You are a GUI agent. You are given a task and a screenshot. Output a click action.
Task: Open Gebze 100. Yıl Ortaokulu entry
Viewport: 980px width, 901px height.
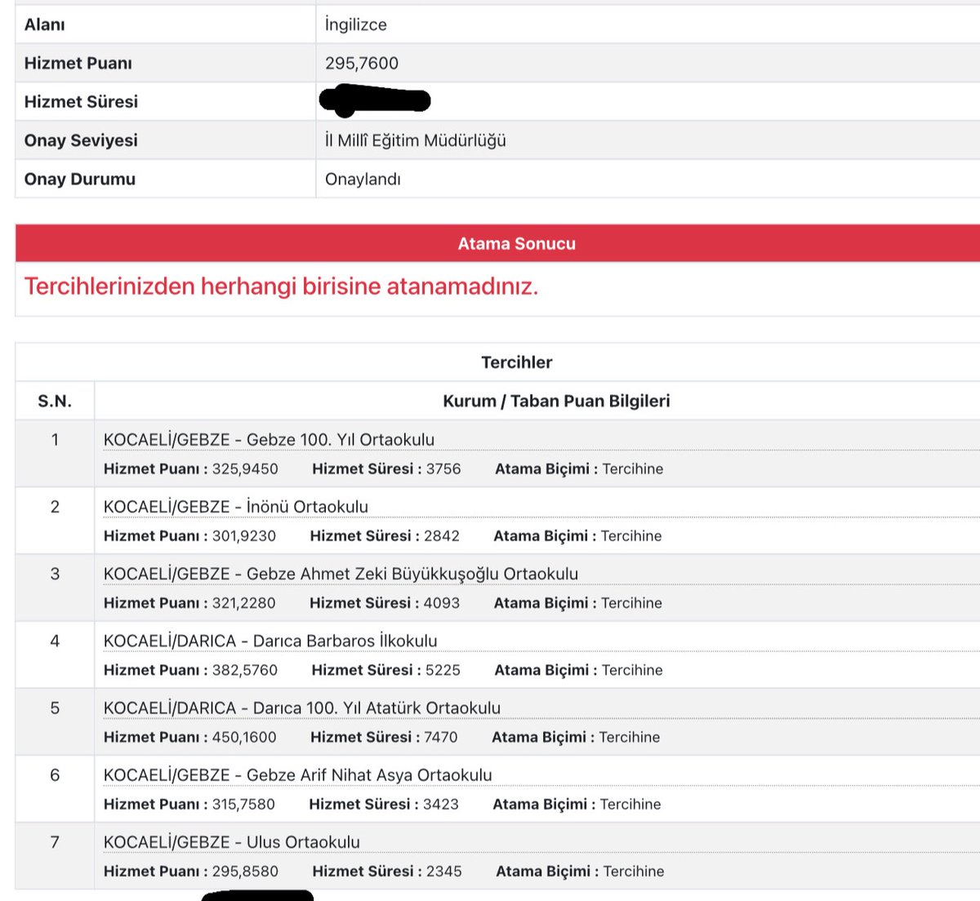pyautogui.click(x=269, y=440)
